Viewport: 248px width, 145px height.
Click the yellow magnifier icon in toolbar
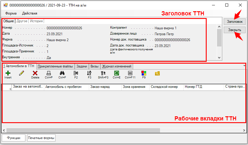click(157, 73)
